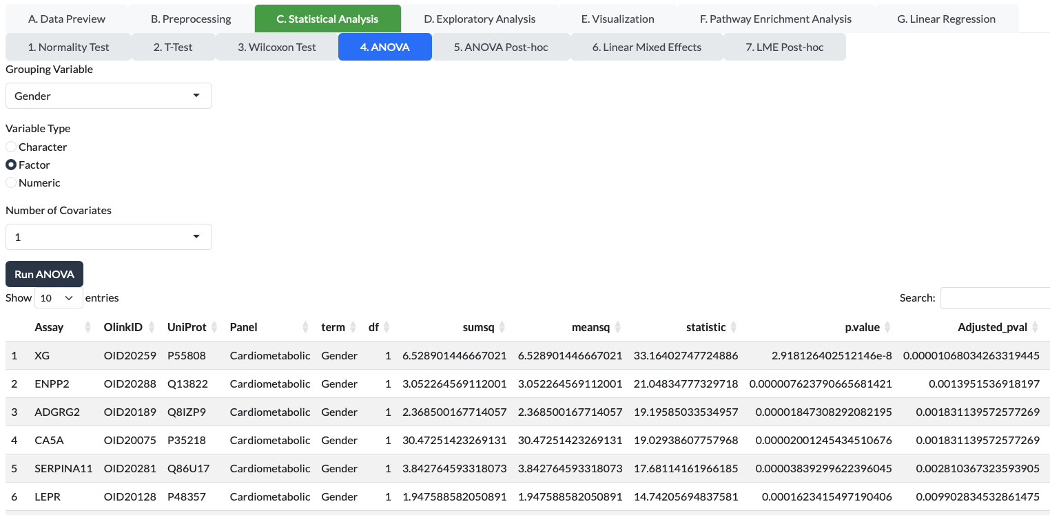
Task: Open F. Pathway Enrichment Analysis tab
Action: [776, 19]
